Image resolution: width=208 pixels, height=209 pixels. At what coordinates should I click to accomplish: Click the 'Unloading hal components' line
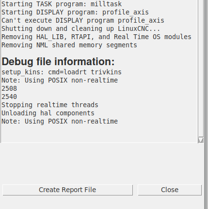(x=48, y=113)
